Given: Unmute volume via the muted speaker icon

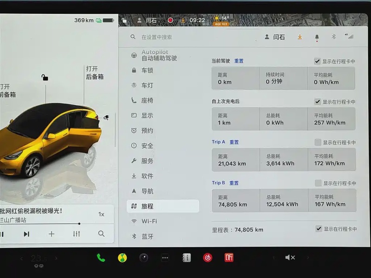Looking at the screenshot, I should [x=290, y=258].
